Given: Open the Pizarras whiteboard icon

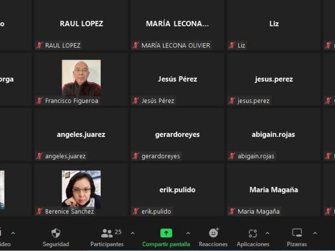Looking at the screenshot, I should tap(297, 233).
